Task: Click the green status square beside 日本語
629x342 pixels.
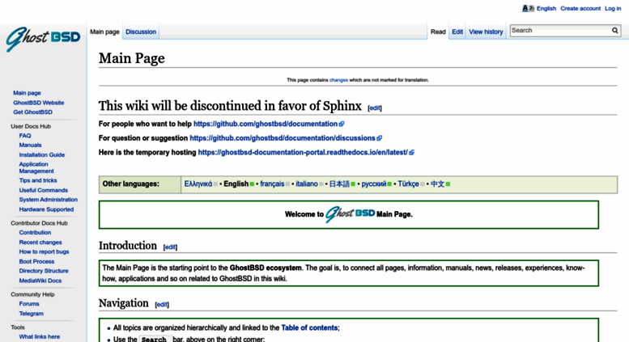Action: (353, 184)
